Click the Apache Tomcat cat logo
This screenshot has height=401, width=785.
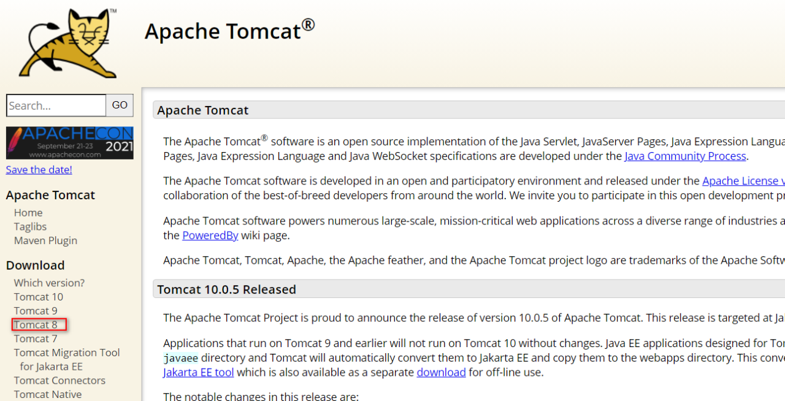point(67,43)
